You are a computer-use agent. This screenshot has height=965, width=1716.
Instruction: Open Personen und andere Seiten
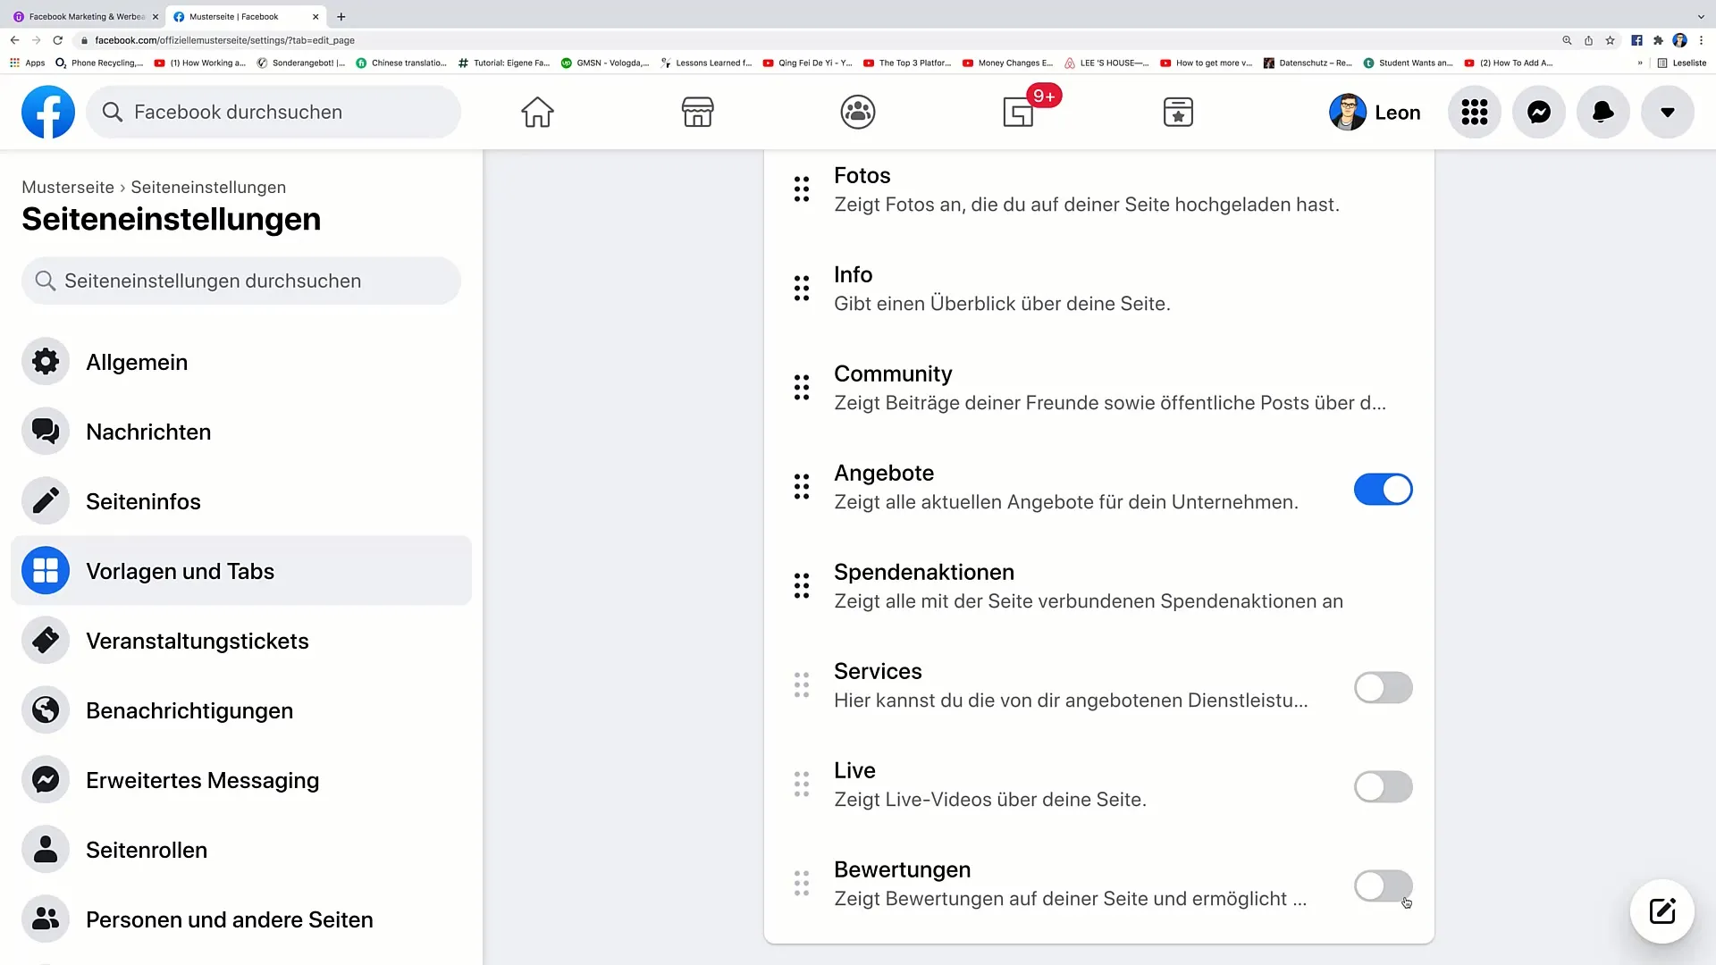(x=241, y=919)
